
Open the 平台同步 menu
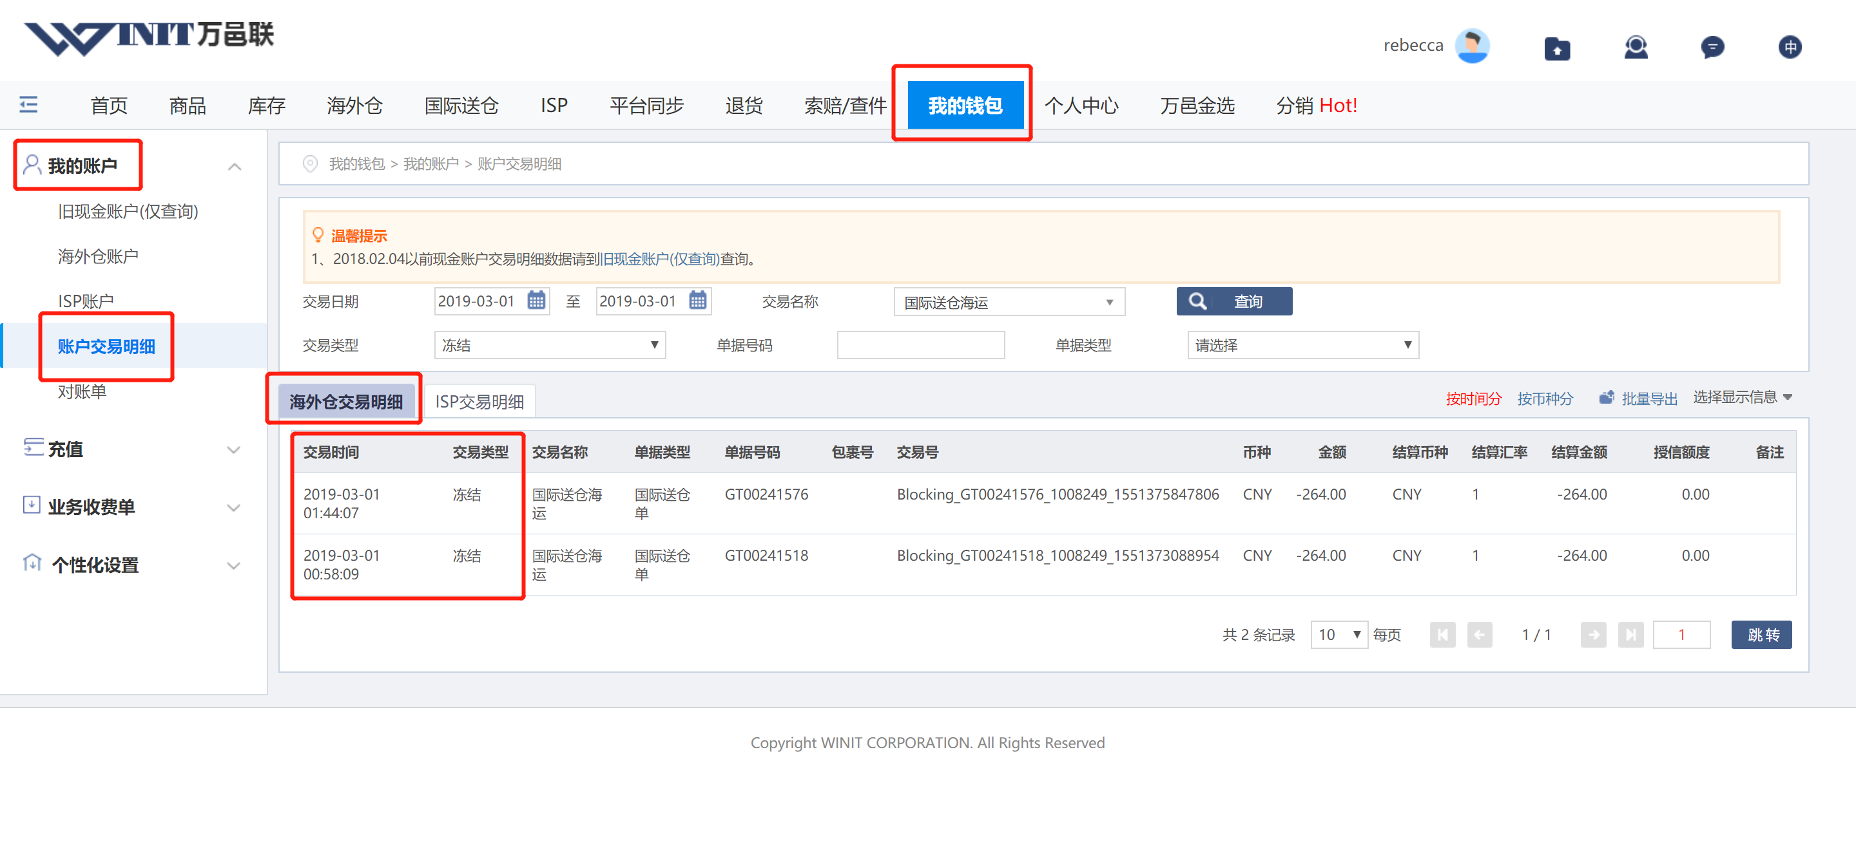[646, 105]
